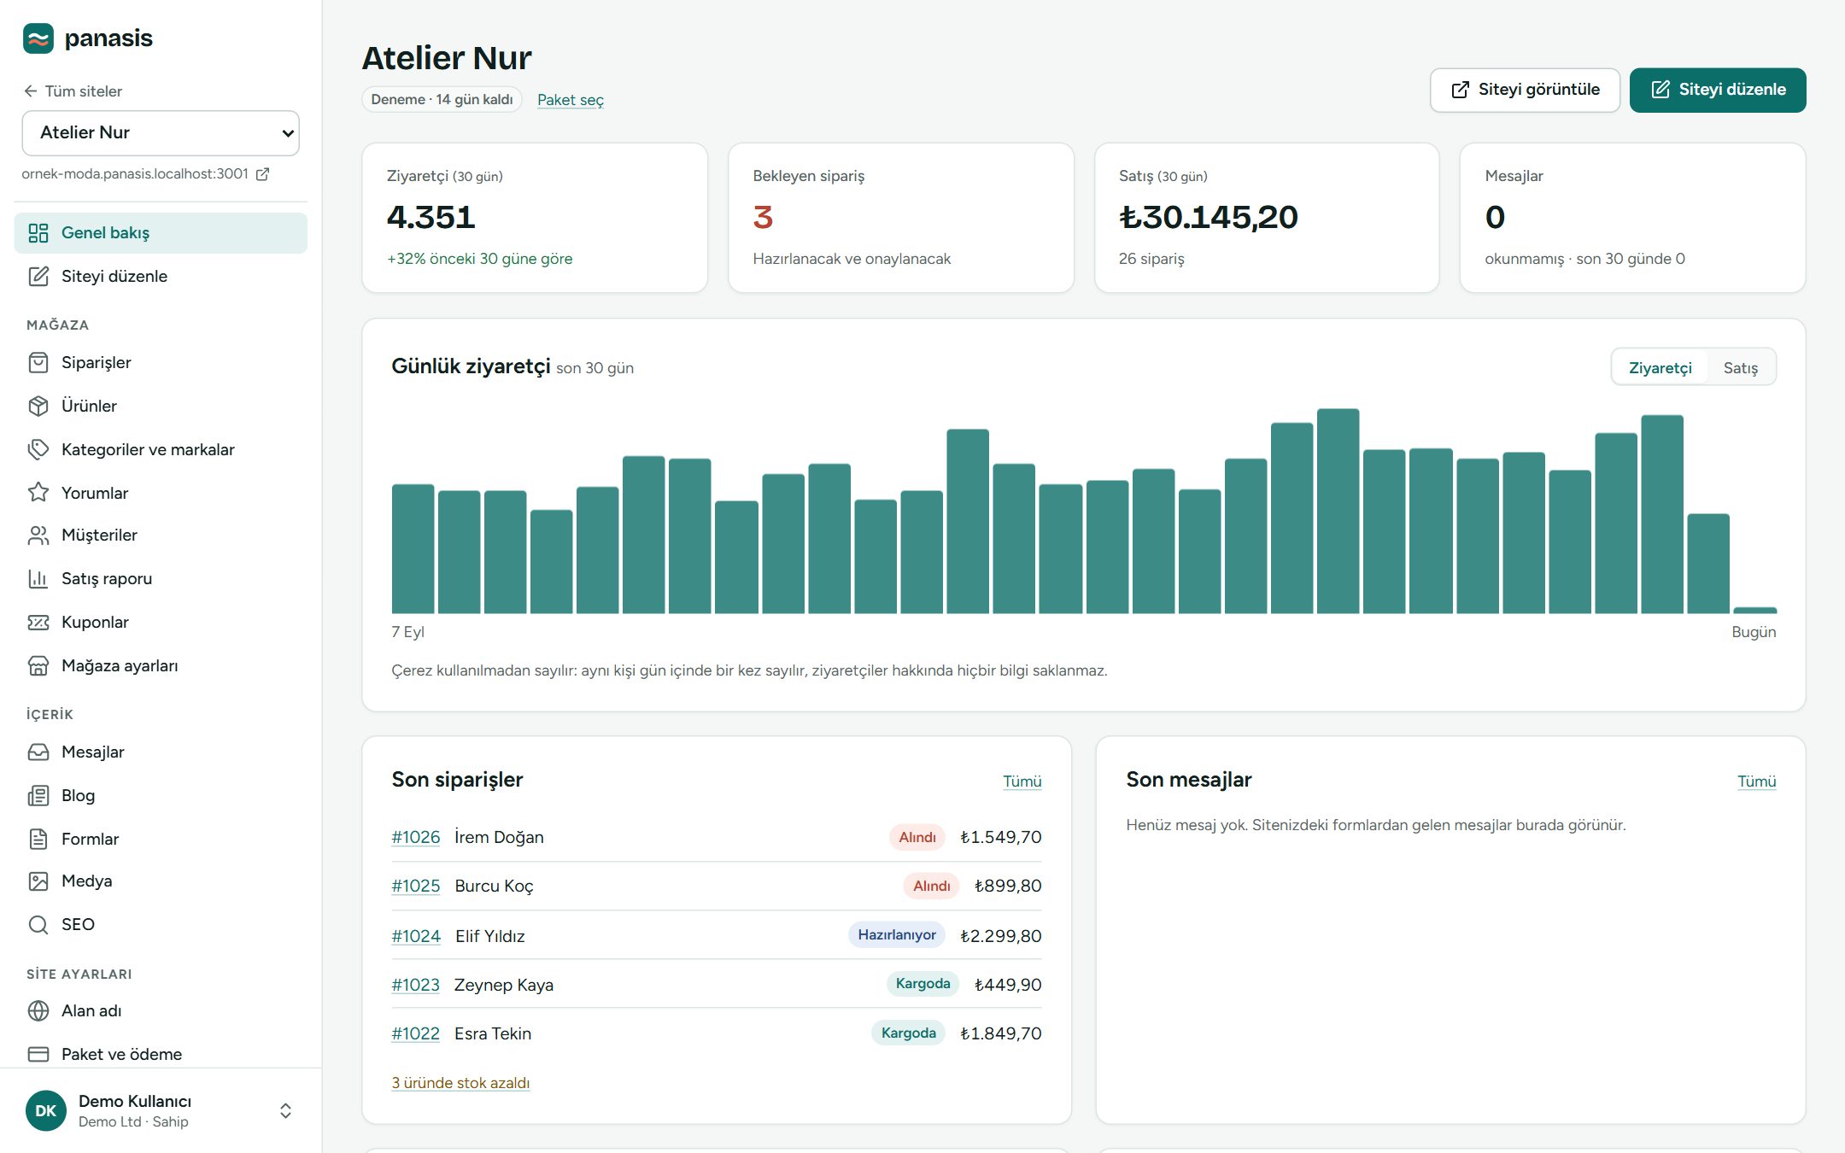Open Mesajlar inbox icon

(38, 752)
